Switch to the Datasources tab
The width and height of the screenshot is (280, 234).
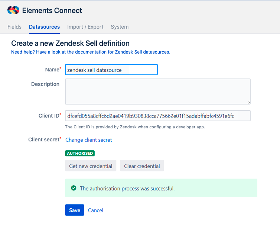44,27
